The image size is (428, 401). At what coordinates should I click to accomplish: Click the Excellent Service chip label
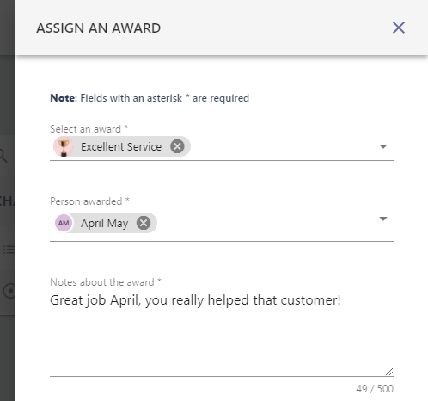click(x=121, y=146)
